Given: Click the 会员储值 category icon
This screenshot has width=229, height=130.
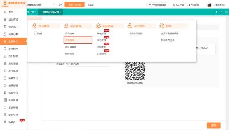Looking at the screenshot, I should click(x=98, y=26).
